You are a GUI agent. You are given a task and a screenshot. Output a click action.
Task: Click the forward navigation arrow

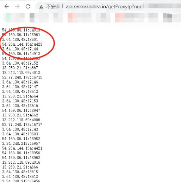(x=17, y=6)
